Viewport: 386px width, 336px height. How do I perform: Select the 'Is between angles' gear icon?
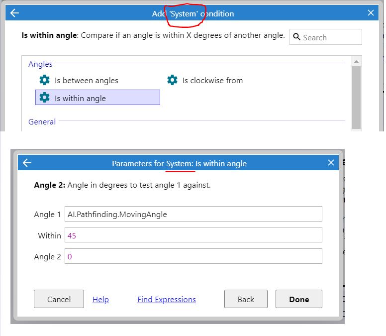click(x=45, y=80)
